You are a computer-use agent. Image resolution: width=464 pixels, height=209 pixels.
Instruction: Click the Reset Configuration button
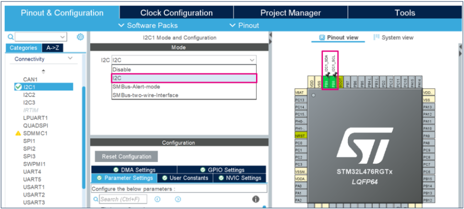[x=126, y=156]
